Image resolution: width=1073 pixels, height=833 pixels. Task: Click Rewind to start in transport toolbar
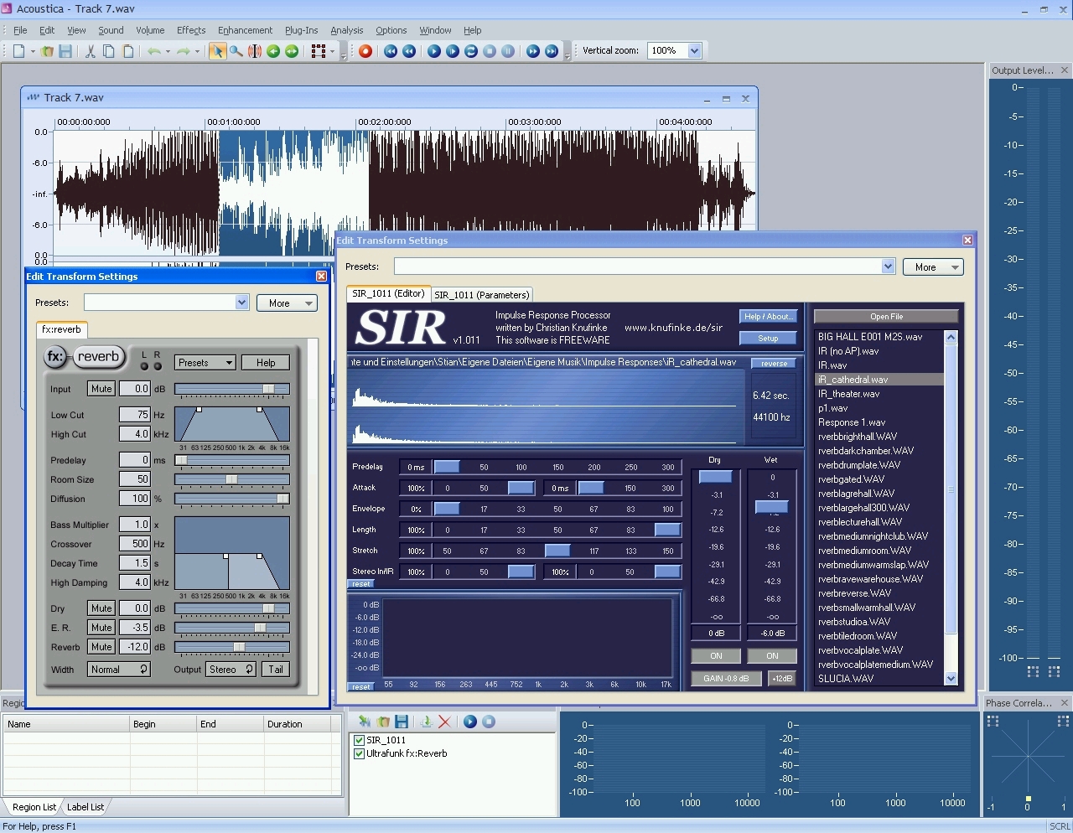391,51
